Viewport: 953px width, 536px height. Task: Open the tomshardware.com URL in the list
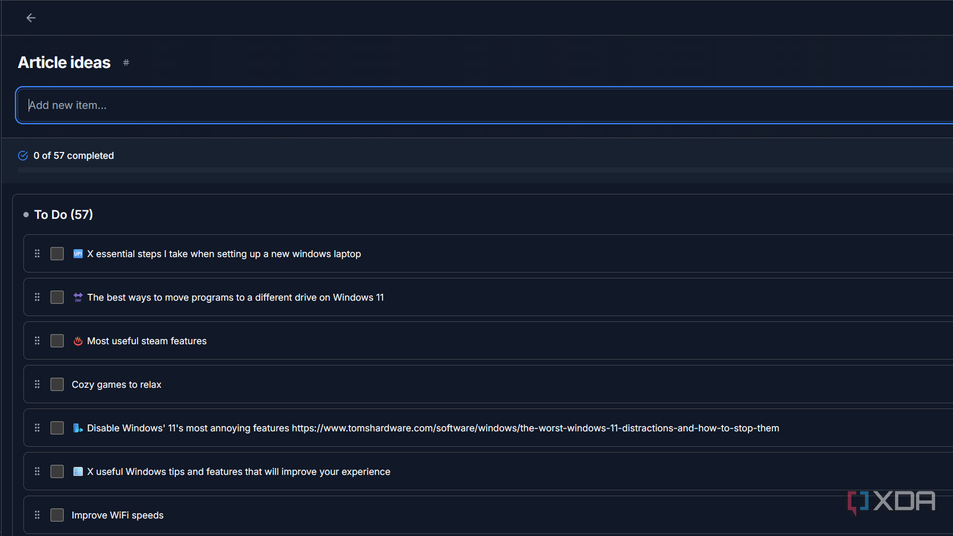click(x=535, y=428)
